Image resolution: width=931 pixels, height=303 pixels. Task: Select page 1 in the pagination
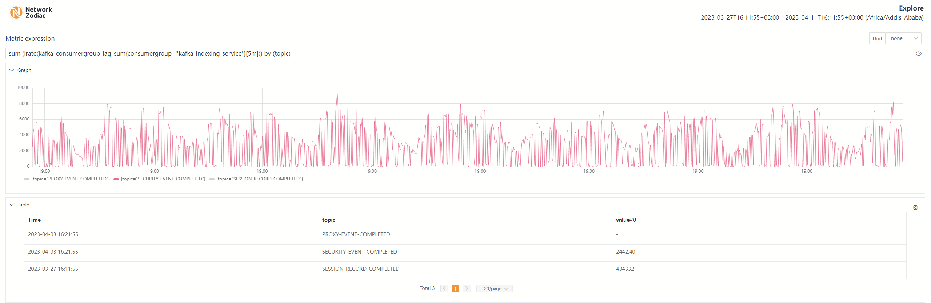point(455,288)
